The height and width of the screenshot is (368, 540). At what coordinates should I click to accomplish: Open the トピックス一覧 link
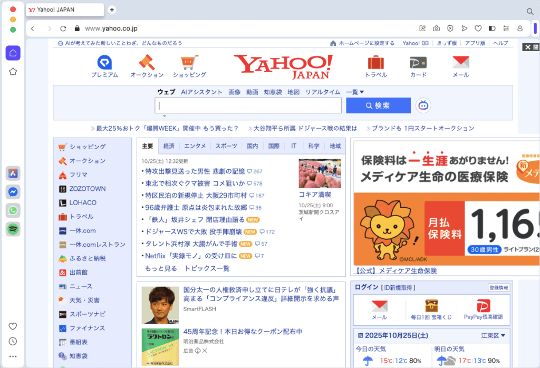(x=207, y=268)
